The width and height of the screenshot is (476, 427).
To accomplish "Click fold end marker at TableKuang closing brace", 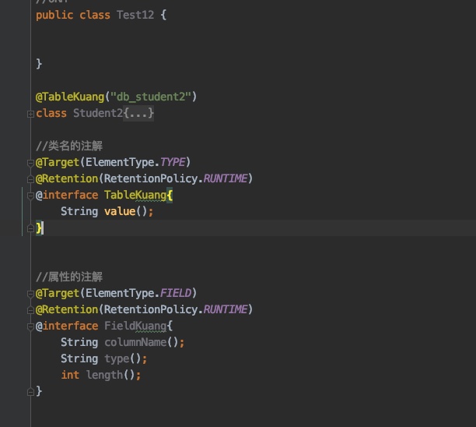I will click(30, 228).
